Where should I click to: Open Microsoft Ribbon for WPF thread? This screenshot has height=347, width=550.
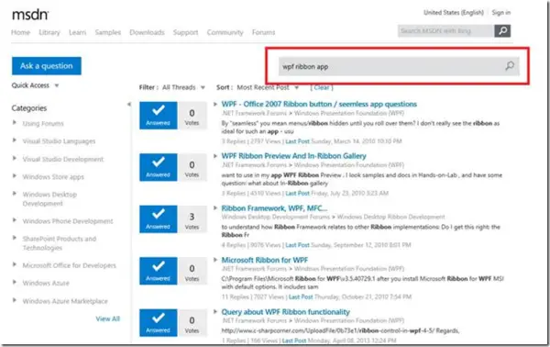265,260
